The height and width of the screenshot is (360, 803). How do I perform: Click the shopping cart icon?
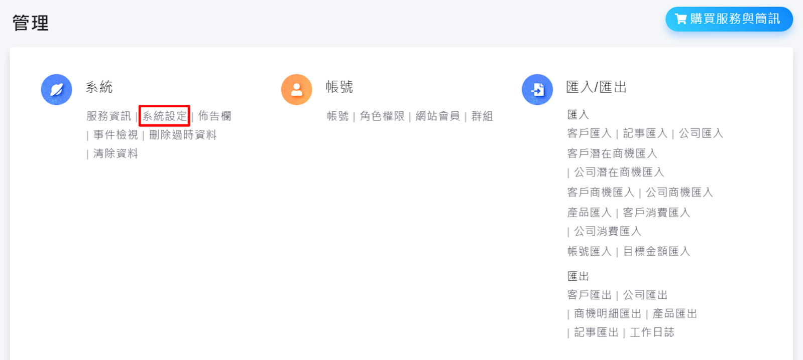click(x=680, y=19)
